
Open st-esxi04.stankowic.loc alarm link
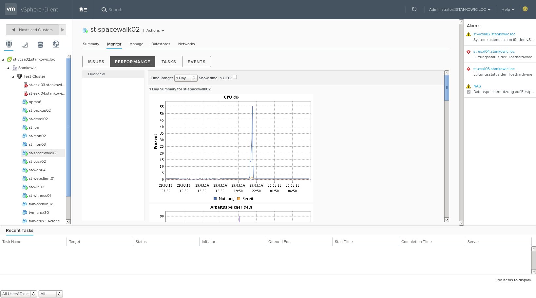coord(494,51)
